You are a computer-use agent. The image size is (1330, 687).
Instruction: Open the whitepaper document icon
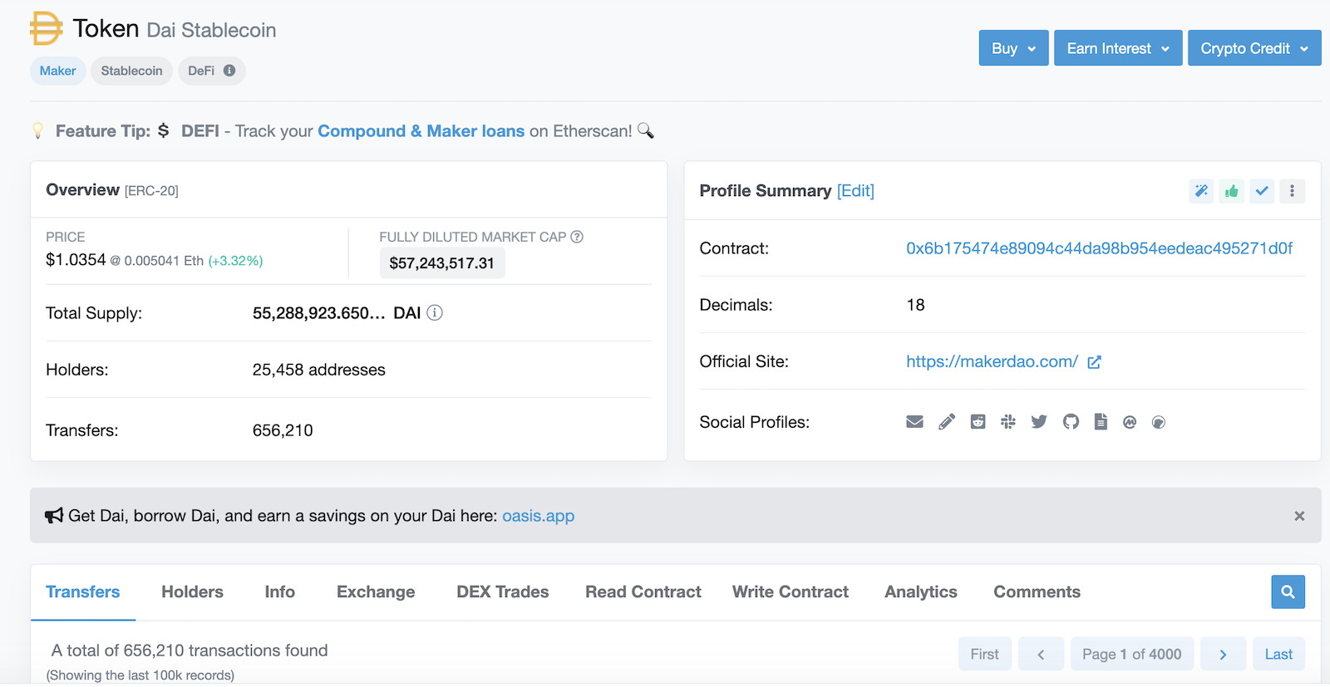coord(1101,422)
